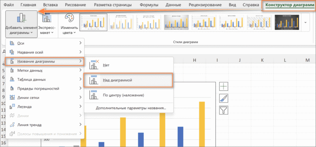
Task: Choose Нет for chart title
Action: point(129,65)
